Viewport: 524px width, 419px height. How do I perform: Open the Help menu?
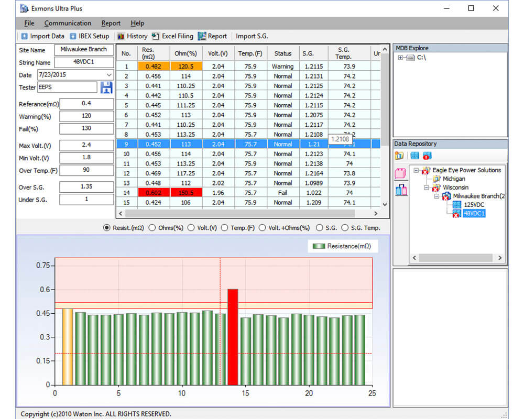pyautogui.click(x=137, y=24)
